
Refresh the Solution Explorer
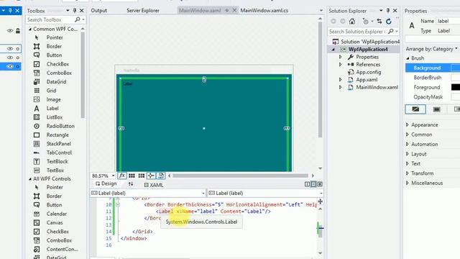[x=389, y=21]
